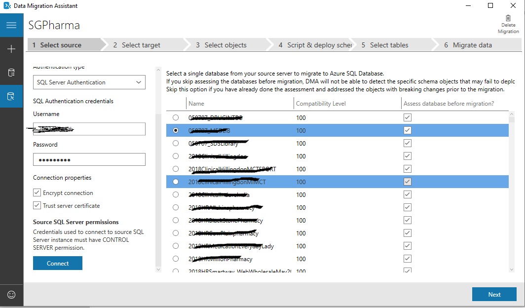Click Delete Migration label
The height and width of the screenshot is (308, 525).
508,28
